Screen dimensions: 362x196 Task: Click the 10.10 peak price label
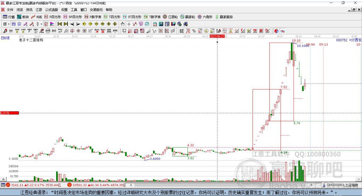[296, 41]
